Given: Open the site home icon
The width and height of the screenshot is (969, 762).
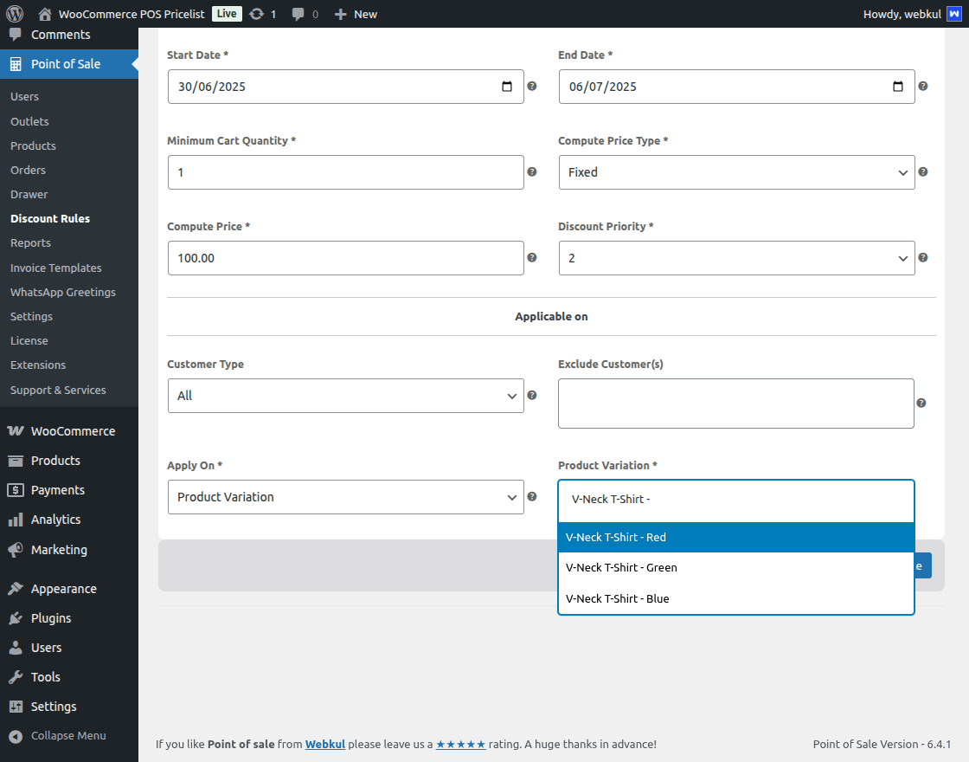Looking at the screenshot, I should 45,14.
